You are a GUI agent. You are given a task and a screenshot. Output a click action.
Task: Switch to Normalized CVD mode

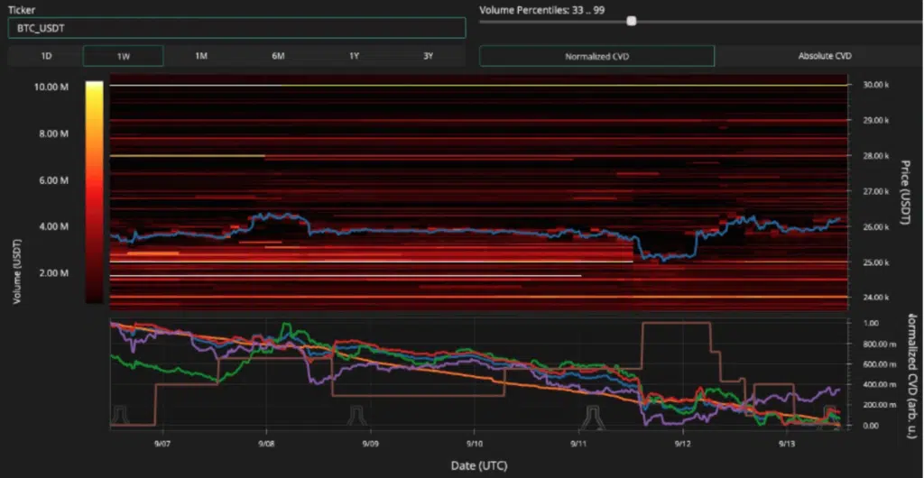point(597,57)
